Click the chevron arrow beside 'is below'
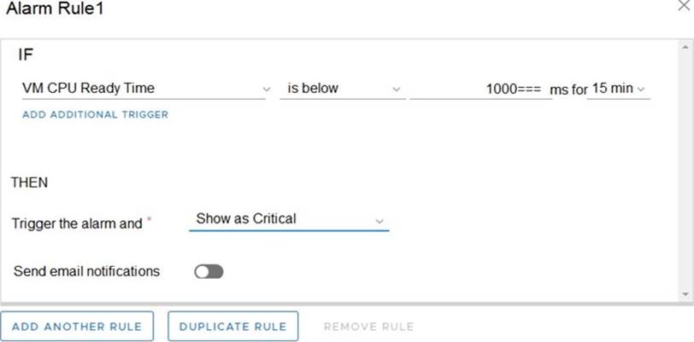Image resolution: width=694 pixels, height=342 pixels. (396, 89)
